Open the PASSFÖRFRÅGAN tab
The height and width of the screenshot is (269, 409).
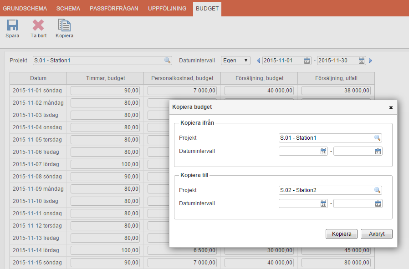(x=114, y=8)
